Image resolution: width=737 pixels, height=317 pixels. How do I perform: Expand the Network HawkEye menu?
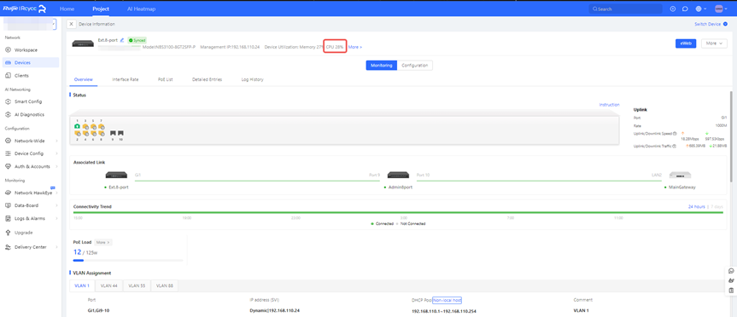tap(32, 193)
